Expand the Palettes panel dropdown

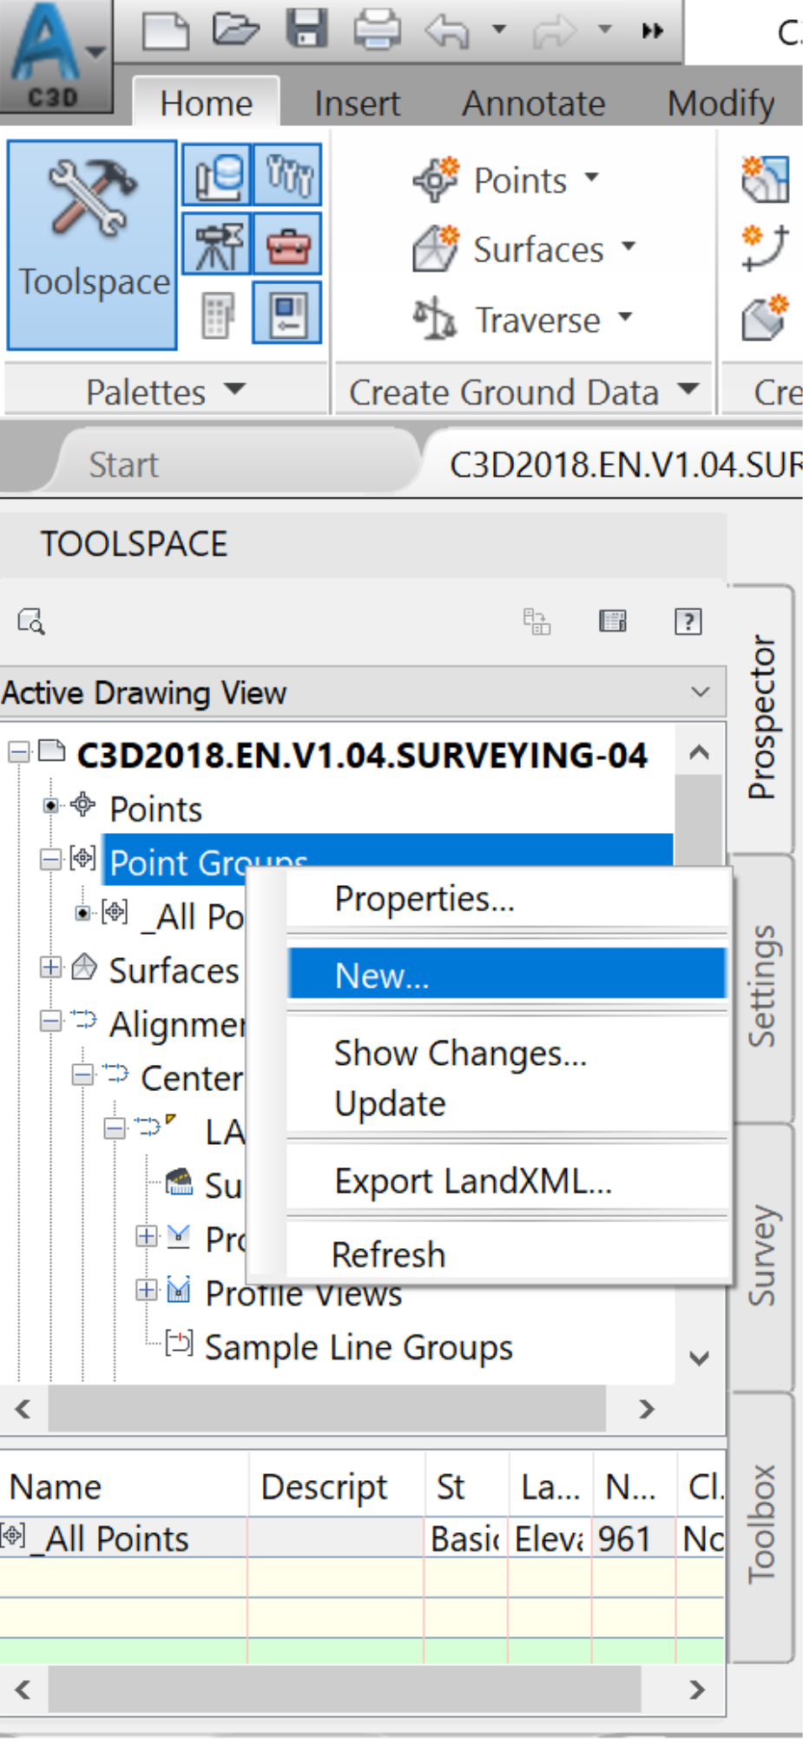166,391
